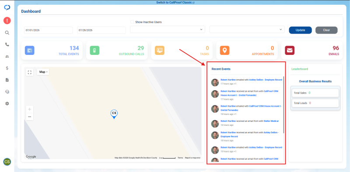Open the second empty filter dropdown
This screenshot has width=350, height=172.
pyautogui.click(x=247, y=29)
